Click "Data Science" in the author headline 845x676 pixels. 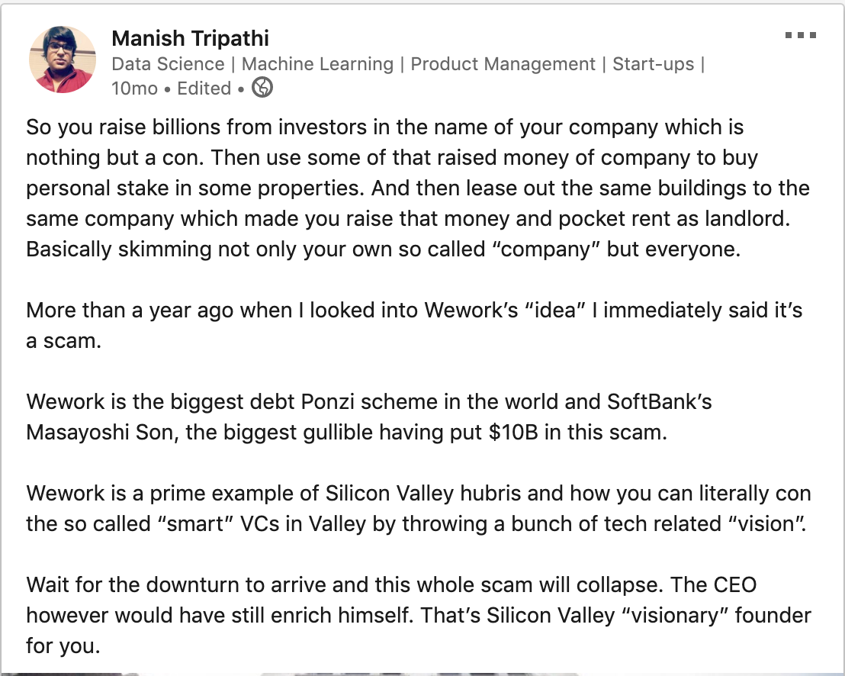tap(168, 64)
